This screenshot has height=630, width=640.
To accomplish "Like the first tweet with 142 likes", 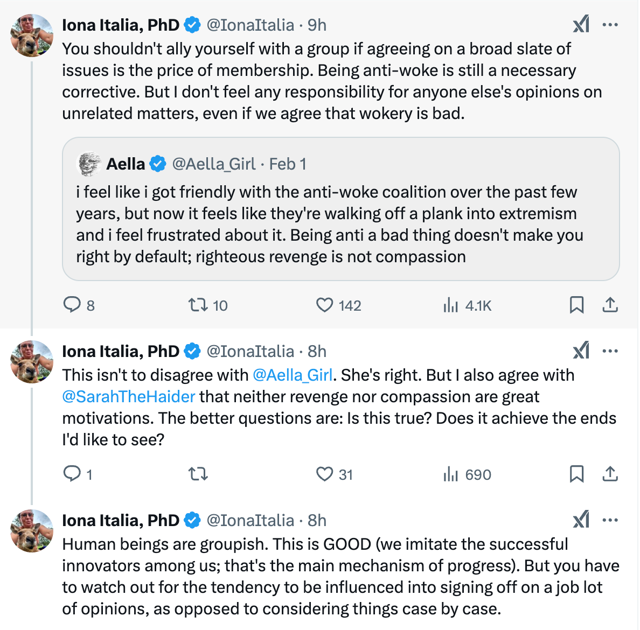I will [324, 305].
